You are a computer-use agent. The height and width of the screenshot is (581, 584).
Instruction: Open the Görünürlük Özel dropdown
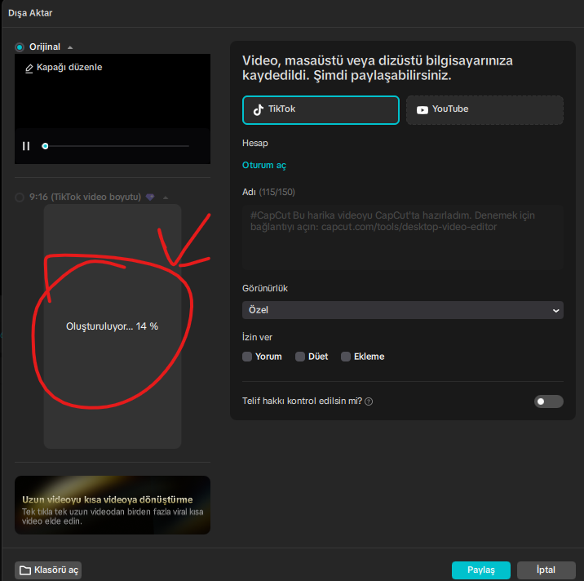point(403,310)
